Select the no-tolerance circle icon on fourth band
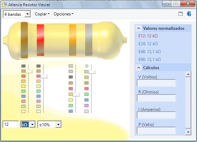 tap(87, 66)
